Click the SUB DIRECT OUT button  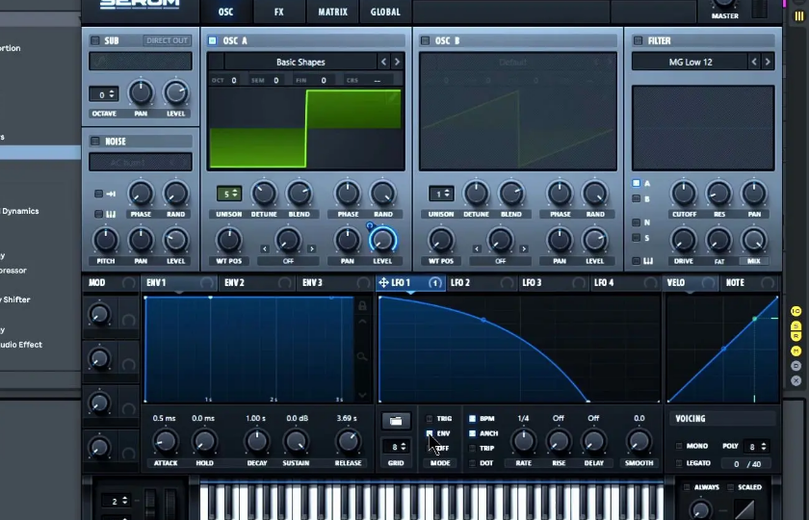(168, 40)
